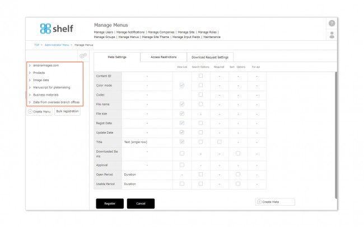Expand Manuscript for platemaking menu item
This screenshot has height=227, width=364.
tap(30, 87)
